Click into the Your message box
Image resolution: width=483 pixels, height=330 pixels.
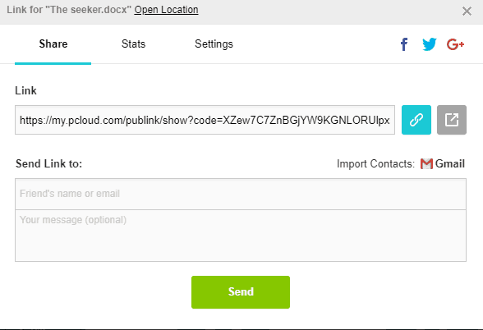tap(241, 236)
